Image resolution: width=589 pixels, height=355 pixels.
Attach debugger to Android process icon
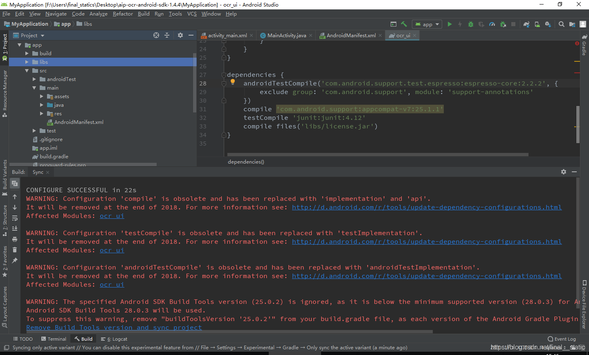pyautogui.click(x=503, y=24)
